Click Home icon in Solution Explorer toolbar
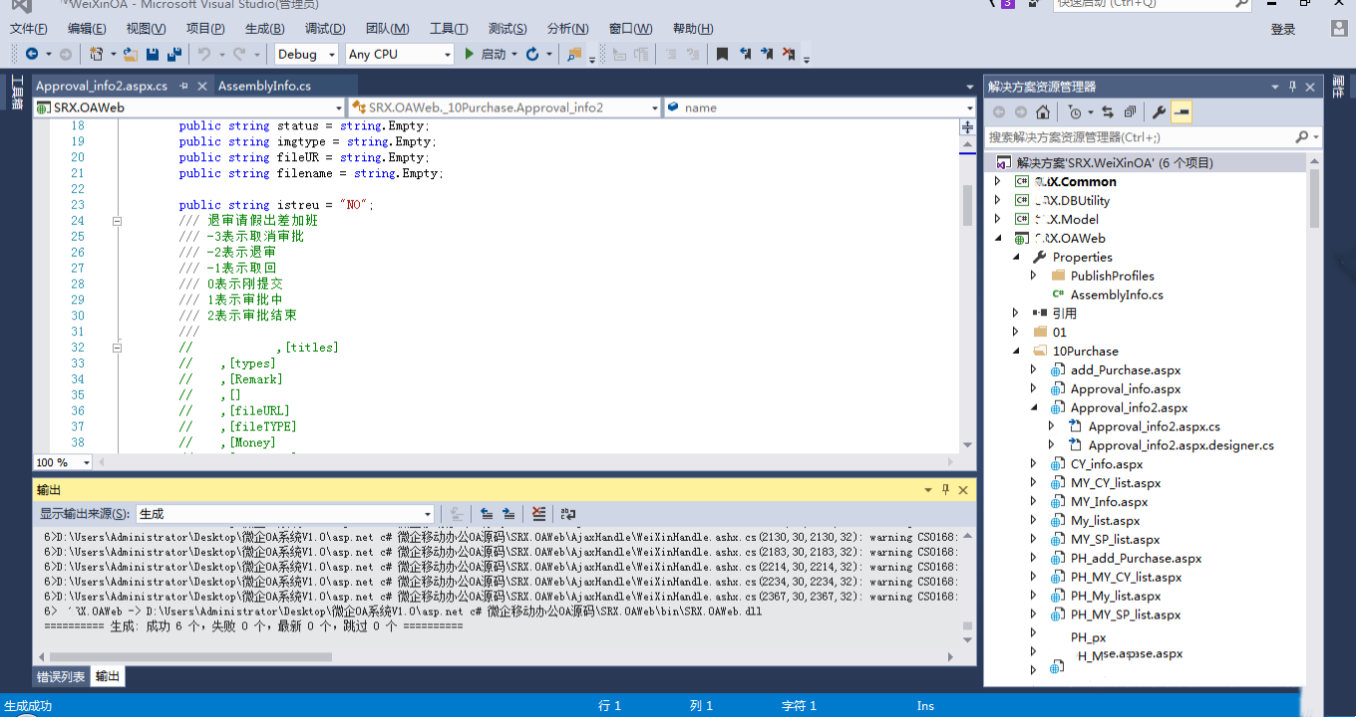This screenshot has height=717, width=1356. coord(1042,112)
